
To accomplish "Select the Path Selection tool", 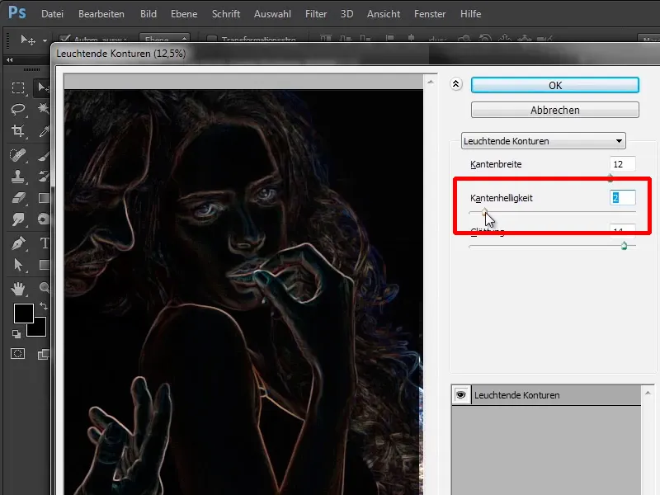I will click(17, 265).
